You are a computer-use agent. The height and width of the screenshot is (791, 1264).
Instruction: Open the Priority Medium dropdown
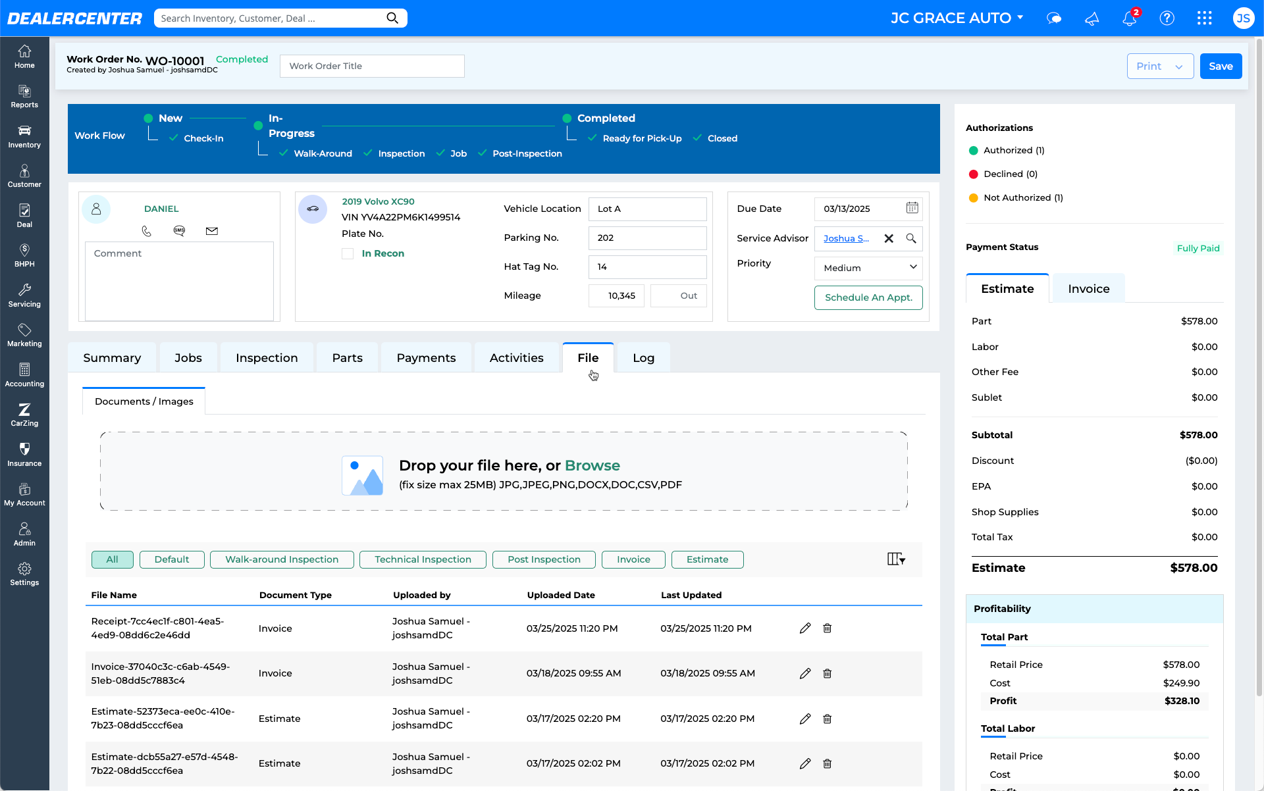868,268
